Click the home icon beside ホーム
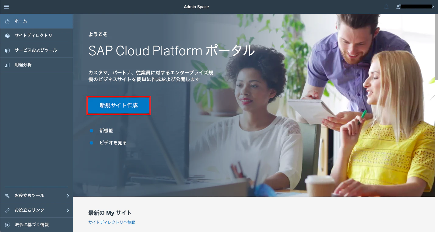Image resolution: width=438 pixels, height=232 pixels. point(8,21)
